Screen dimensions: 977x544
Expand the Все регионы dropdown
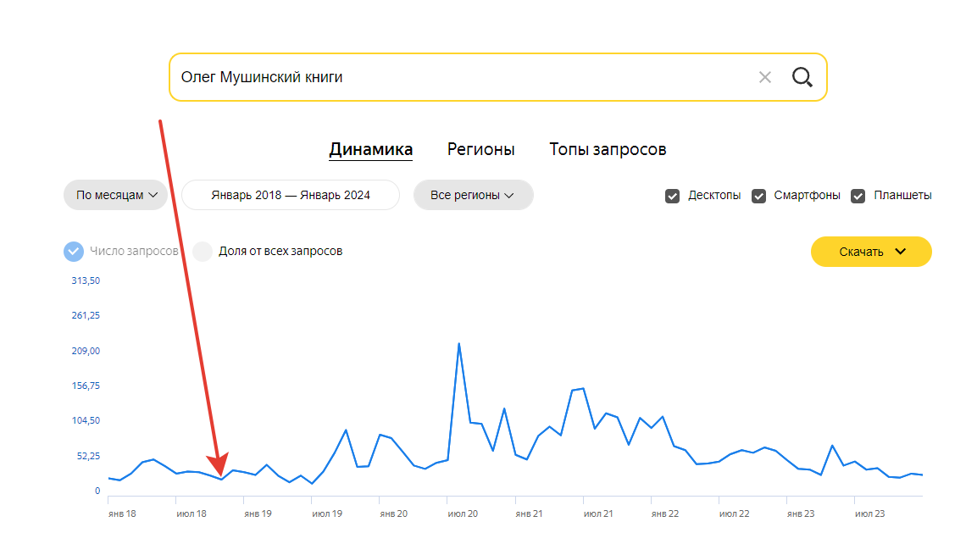[473, 195]
